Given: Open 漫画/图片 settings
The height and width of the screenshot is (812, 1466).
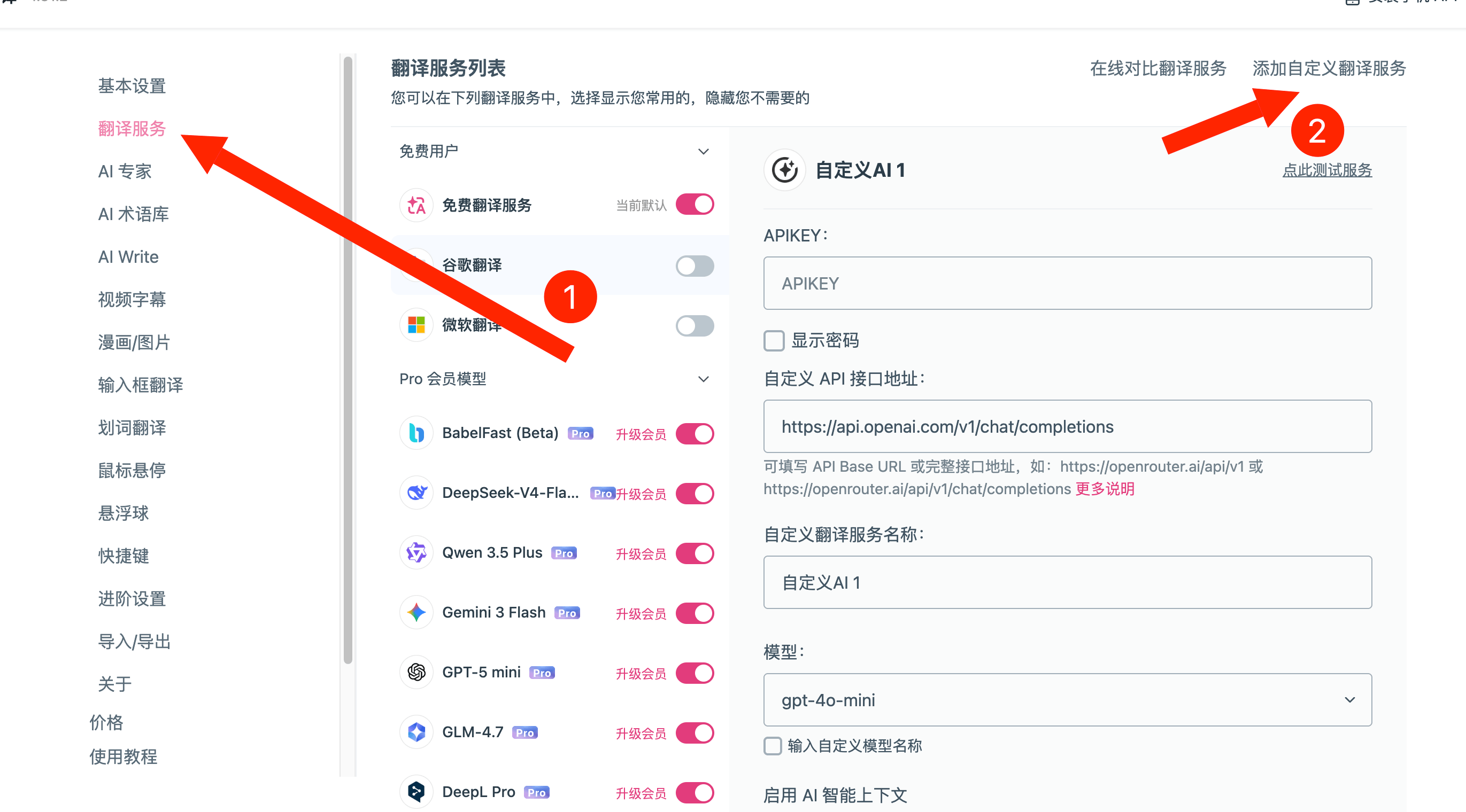Looking at the screenshot, I should click(134, 342).
